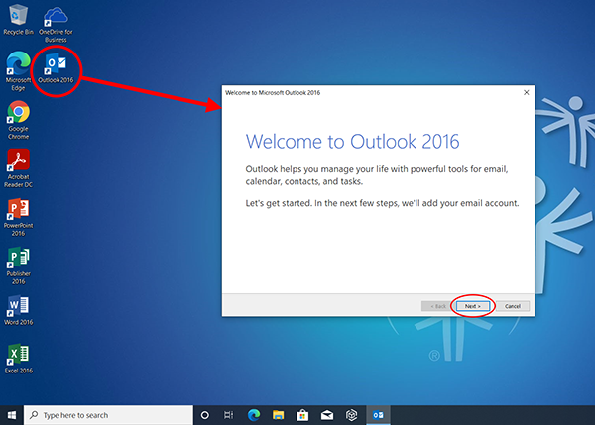Viewport: 595px width, 425px height.
Task: Open the Outlook 2016 desktop icon
Action: [56, 65]
